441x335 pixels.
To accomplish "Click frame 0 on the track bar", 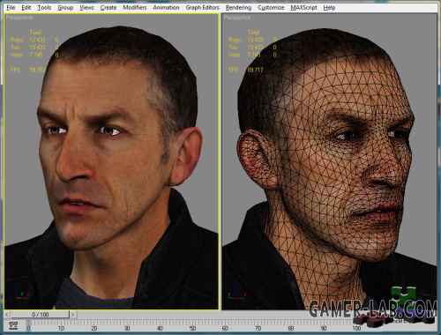I will click(28, 326).
